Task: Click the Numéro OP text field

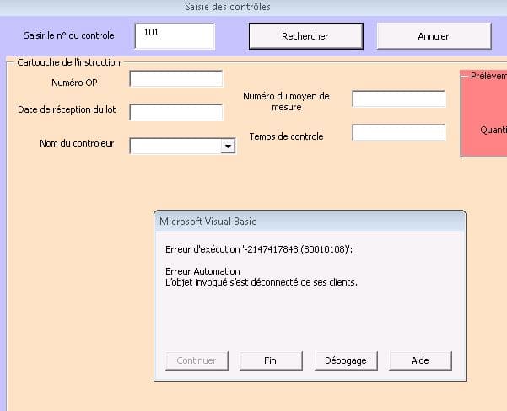Action: [x=176, y=79]
